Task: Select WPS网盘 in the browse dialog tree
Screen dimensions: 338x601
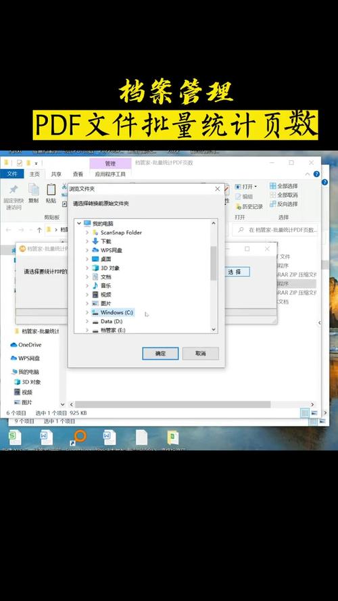Action: (x=112, y=250)
